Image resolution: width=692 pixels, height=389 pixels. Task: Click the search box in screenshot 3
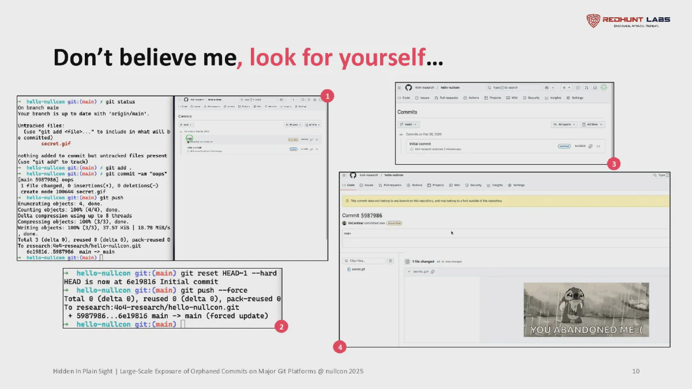(x=513, y=88)
